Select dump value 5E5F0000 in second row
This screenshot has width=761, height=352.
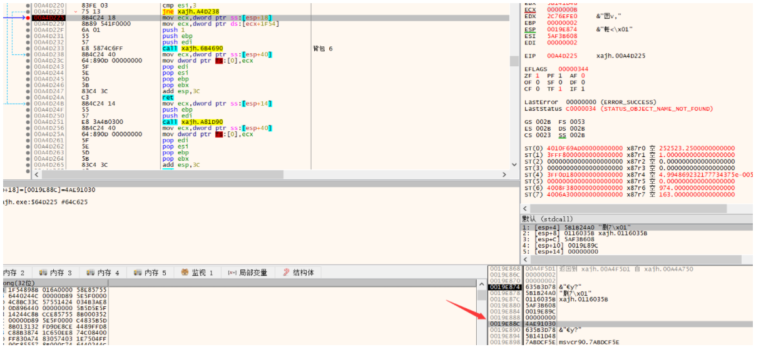click(92, 296)
